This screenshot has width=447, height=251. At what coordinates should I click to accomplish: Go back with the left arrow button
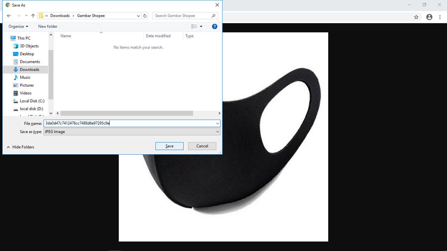click(x=9, y=16)
